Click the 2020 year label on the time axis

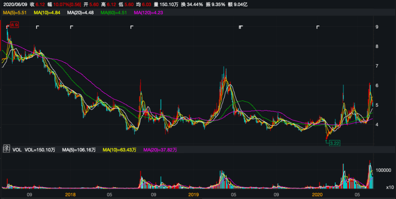tap(317, 195)
